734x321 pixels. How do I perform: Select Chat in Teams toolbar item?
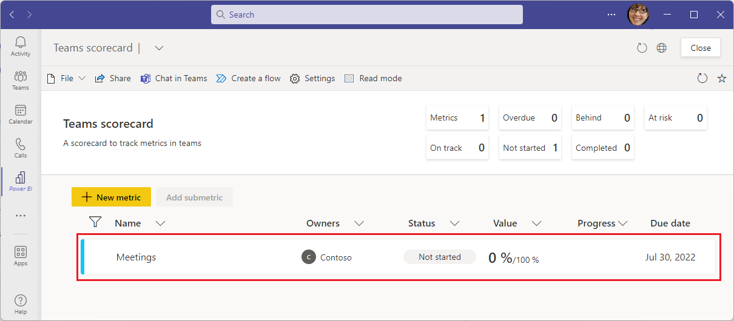174,78
